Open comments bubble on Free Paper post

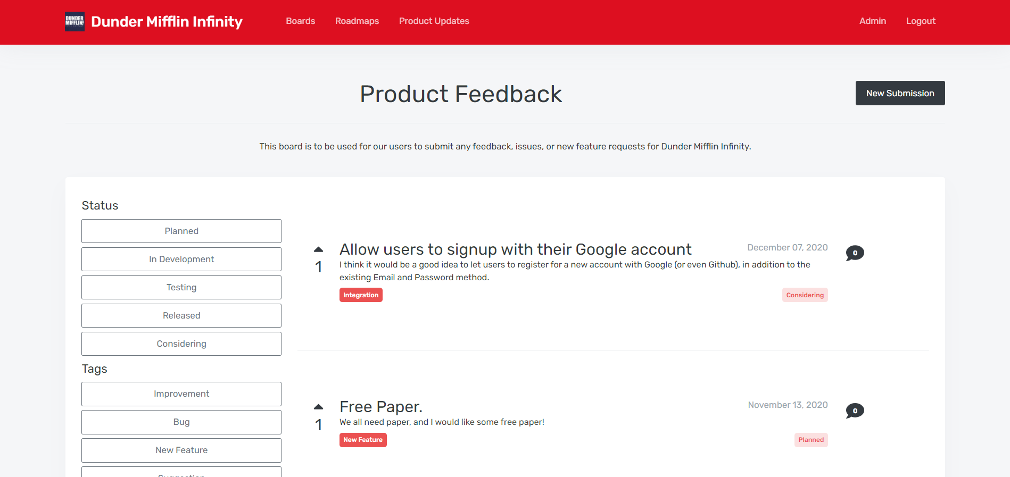tap(855, 411)
